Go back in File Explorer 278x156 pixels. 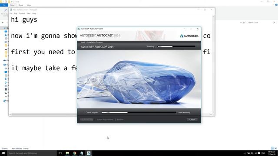(3, 23)
